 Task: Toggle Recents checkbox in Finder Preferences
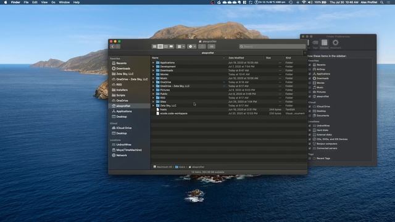310,65
